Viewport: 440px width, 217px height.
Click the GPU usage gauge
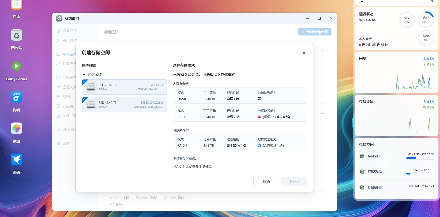click(426, 38)
